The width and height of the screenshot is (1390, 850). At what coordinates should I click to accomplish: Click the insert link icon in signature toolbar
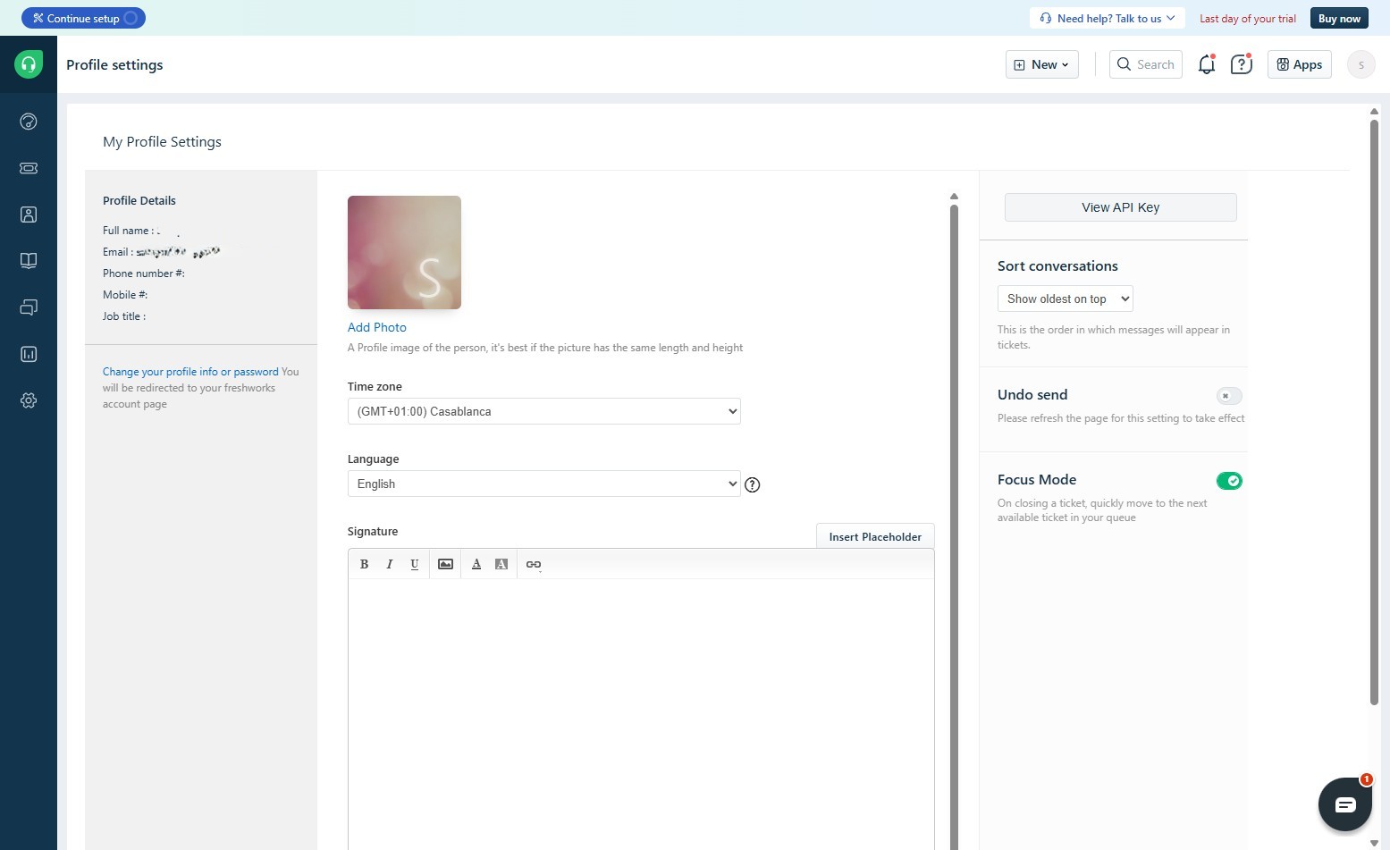[534, 564]
